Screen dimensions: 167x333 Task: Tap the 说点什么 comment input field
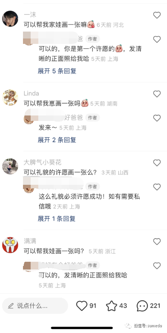(35, 306)
